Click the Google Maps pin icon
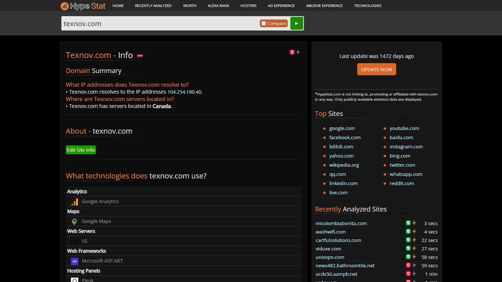The width and height of the screenshot is (502, 282). (75, 221)
